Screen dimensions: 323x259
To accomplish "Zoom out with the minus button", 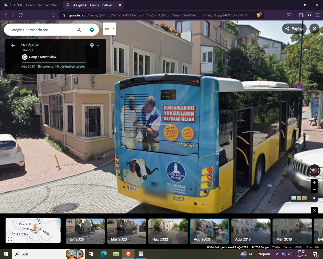I will pos(314,189).
